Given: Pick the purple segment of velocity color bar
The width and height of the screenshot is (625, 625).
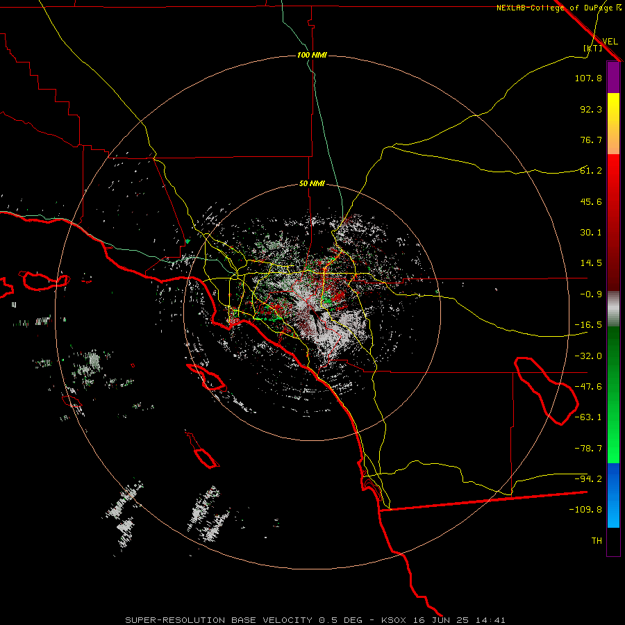Looking at the screenshot, I should [x=613, y=77].
